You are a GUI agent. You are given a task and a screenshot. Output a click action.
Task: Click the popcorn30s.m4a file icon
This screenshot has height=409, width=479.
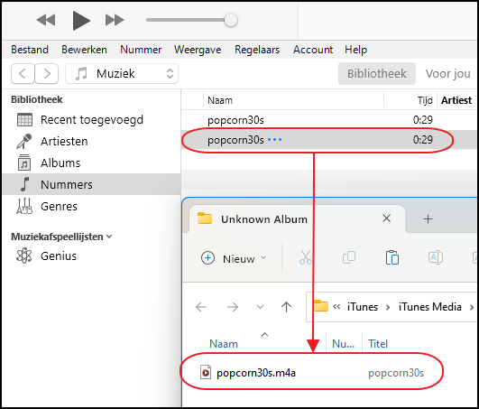click(206, 372)
